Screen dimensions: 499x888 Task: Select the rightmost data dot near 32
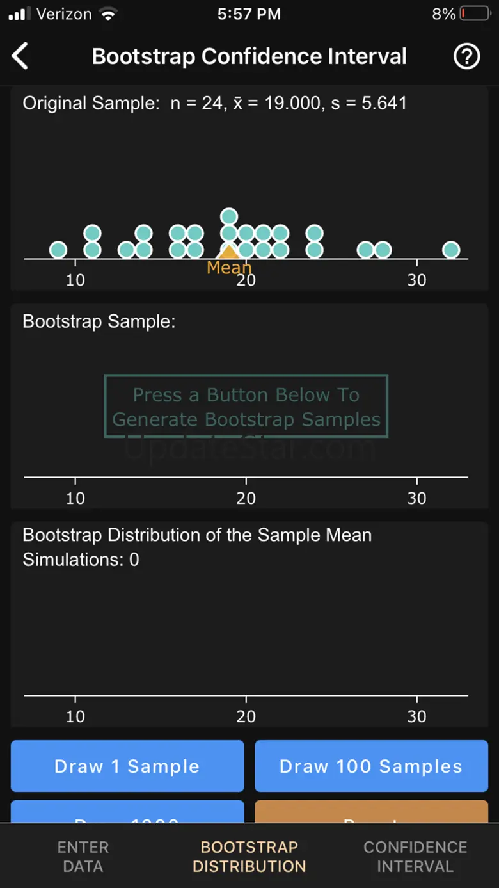[451, 250]
